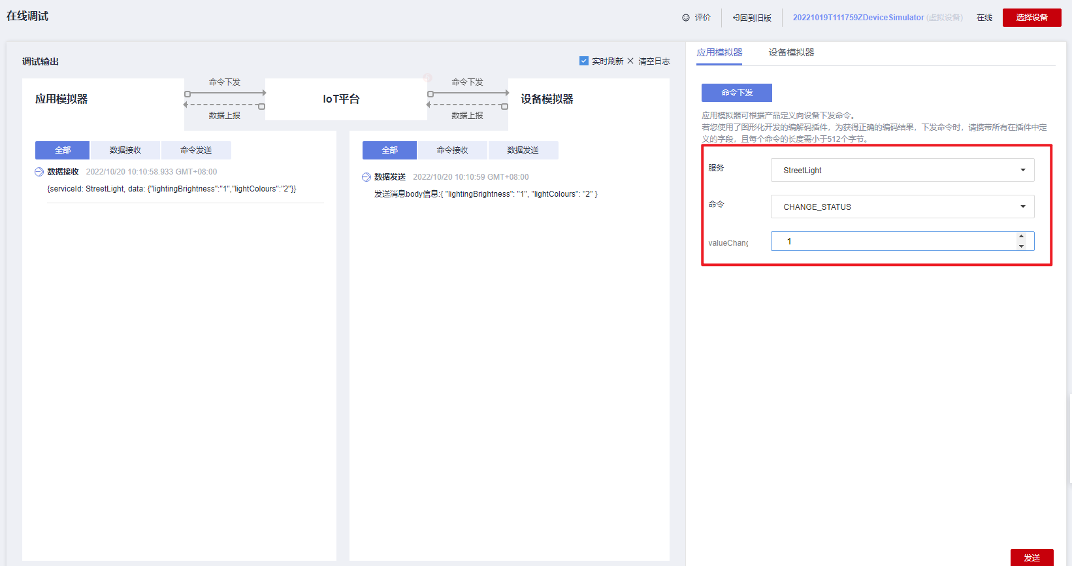Click the IoT平台 diagram box

[346, 99]
